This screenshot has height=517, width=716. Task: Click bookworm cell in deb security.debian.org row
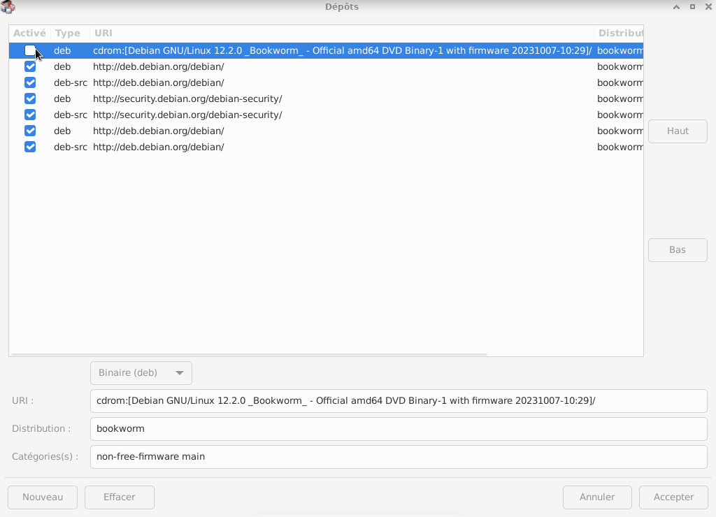click(x=620, y=99)
